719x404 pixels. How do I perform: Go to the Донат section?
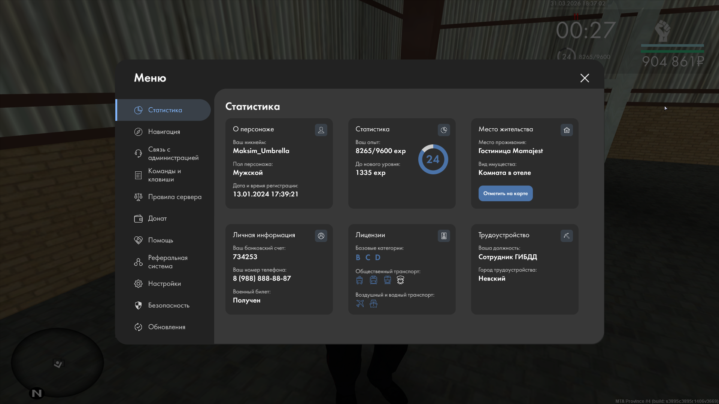click(157, 218)
